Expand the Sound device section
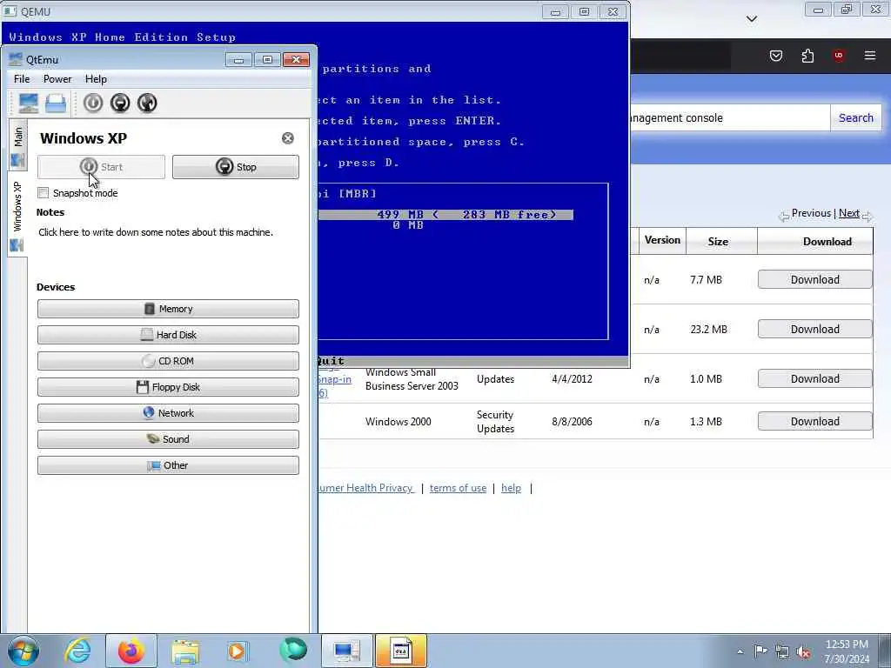 [x=168, y=439]
